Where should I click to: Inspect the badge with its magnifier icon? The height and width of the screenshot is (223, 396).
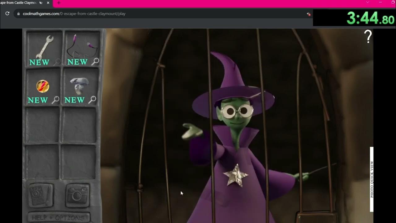click(55, 100)
